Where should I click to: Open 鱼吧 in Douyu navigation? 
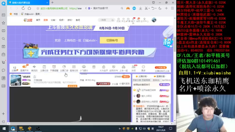(78, 20)
